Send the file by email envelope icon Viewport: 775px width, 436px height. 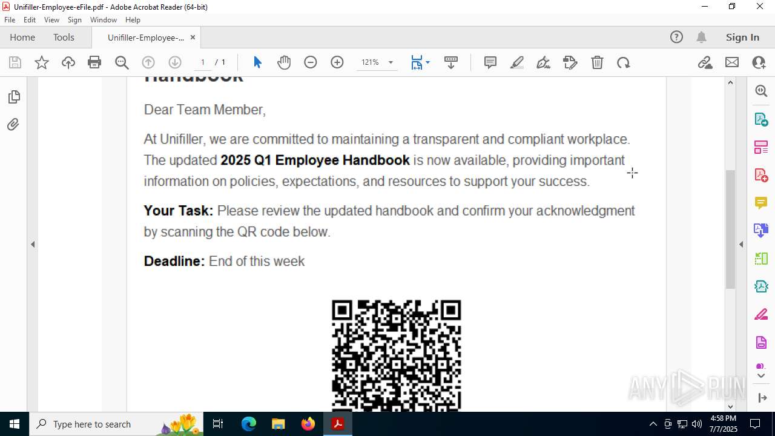click(x=732, y=62)
